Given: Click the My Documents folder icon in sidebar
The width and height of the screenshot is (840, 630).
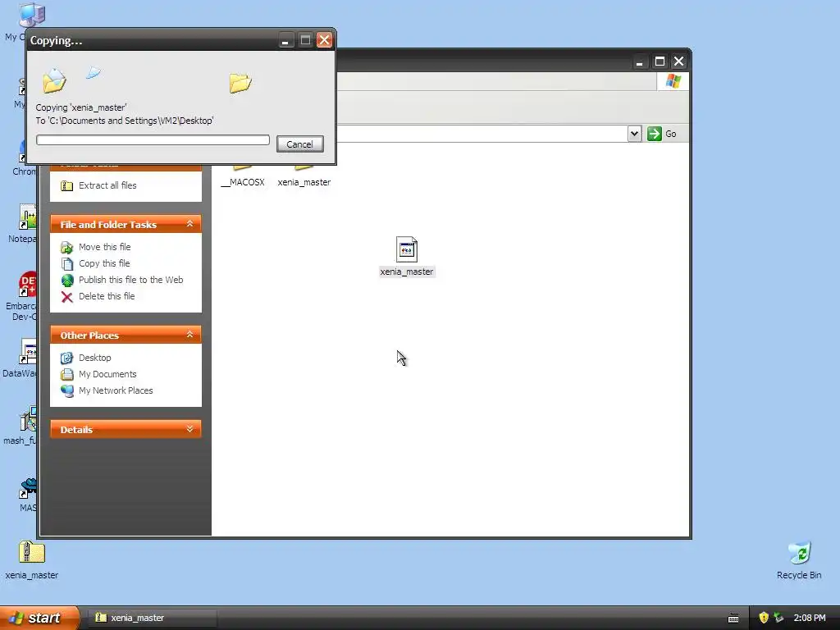Looking at the screenshot, I should [x=67, y=374].
